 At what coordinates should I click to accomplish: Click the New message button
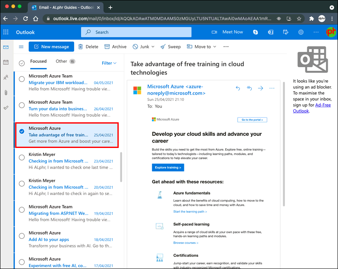tap(51, 47)
